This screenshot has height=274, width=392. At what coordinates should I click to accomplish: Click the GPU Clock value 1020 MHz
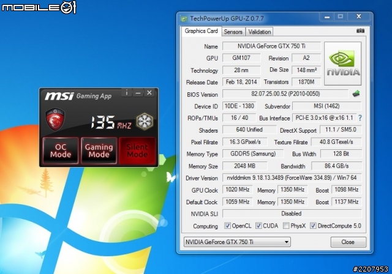[x=237, y=190]
